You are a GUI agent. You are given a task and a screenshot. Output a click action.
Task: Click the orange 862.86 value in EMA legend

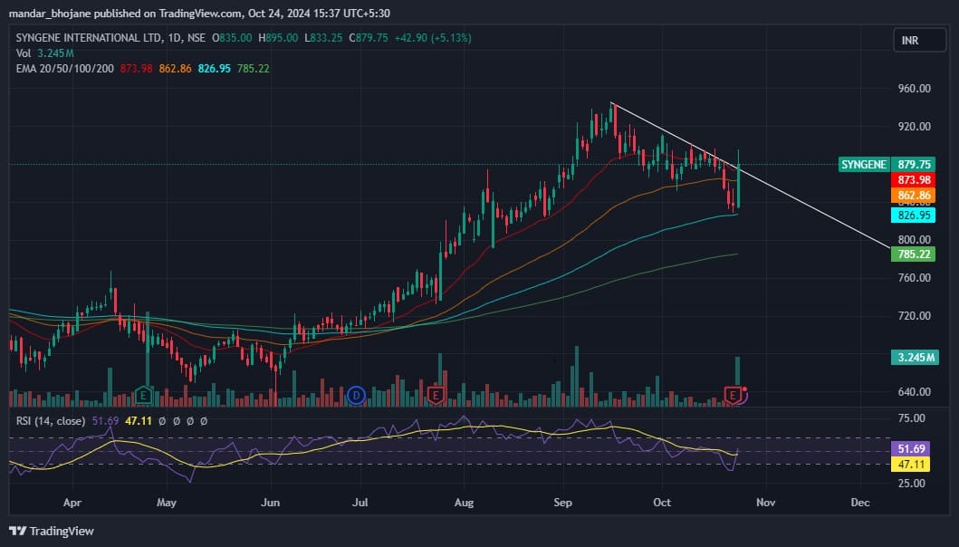click(x=176, y=69)
